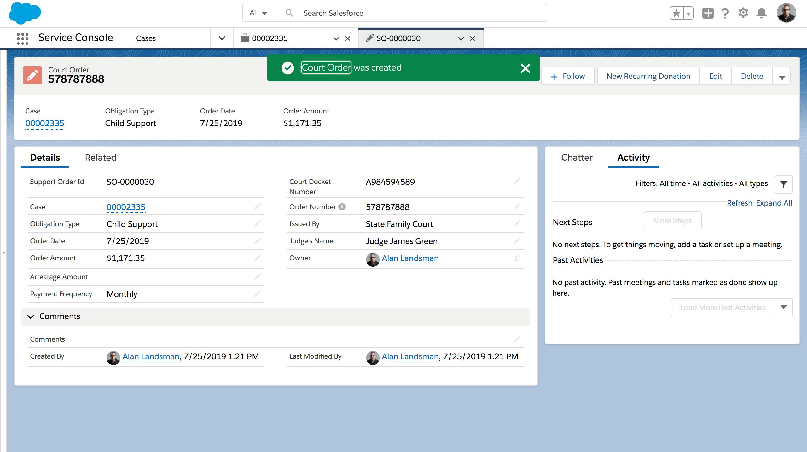
Task: Follow this Court Order record
Action: point(568,76)
